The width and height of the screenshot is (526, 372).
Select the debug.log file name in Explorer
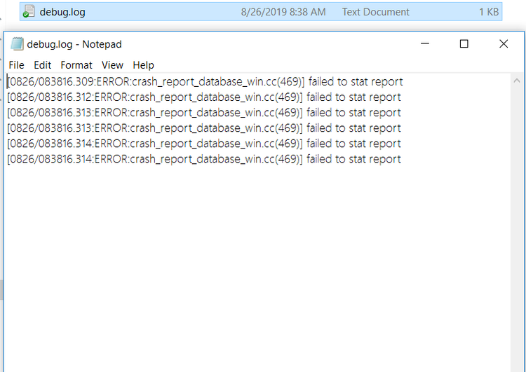pos(62,12)
